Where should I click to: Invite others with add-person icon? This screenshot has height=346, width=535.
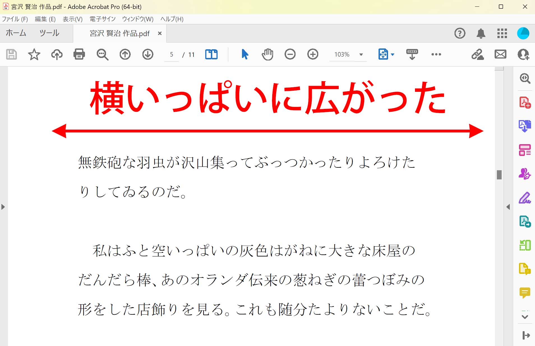(x=523, y=54)
